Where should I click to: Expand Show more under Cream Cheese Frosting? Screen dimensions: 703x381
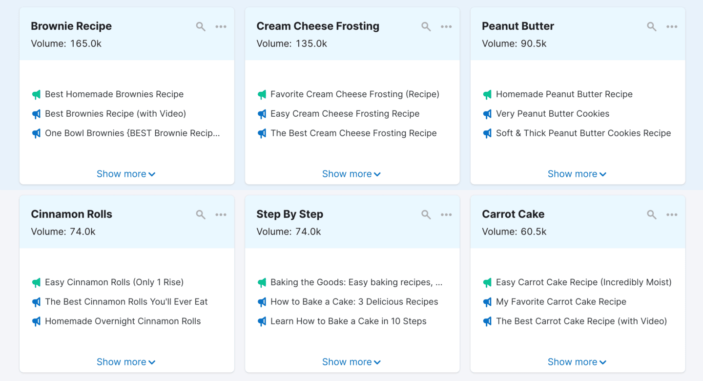pos(351,173)
